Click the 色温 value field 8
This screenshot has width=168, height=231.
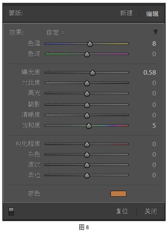point(154,43)
